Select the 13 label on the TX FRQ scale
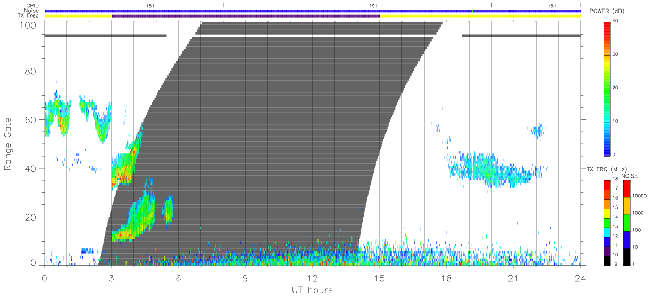 615,227
